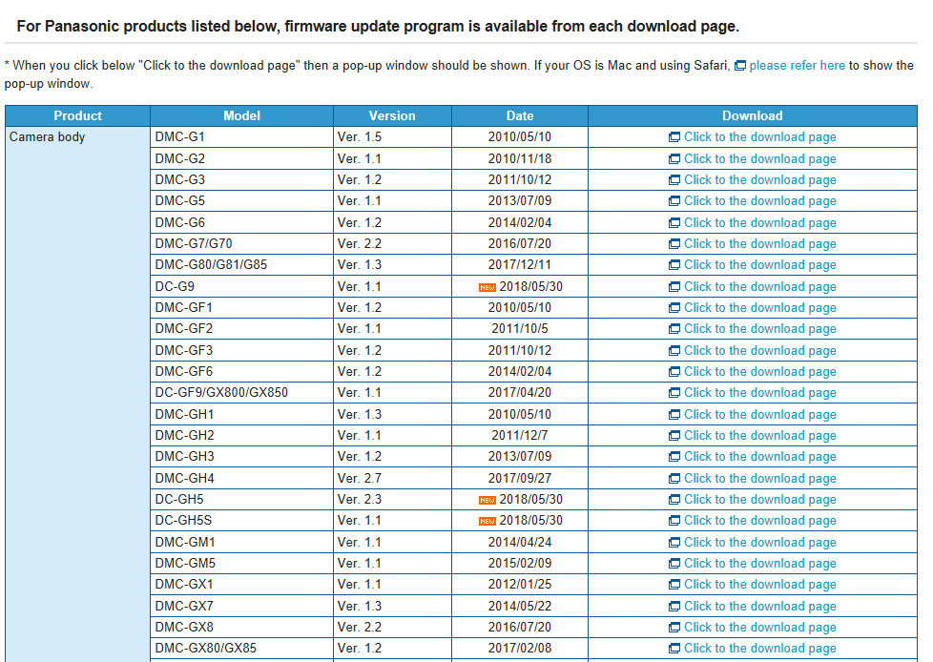The image size is (933, 662).
Task: Open the DMC-GH4 download page link
Action: tap(759, 479)
